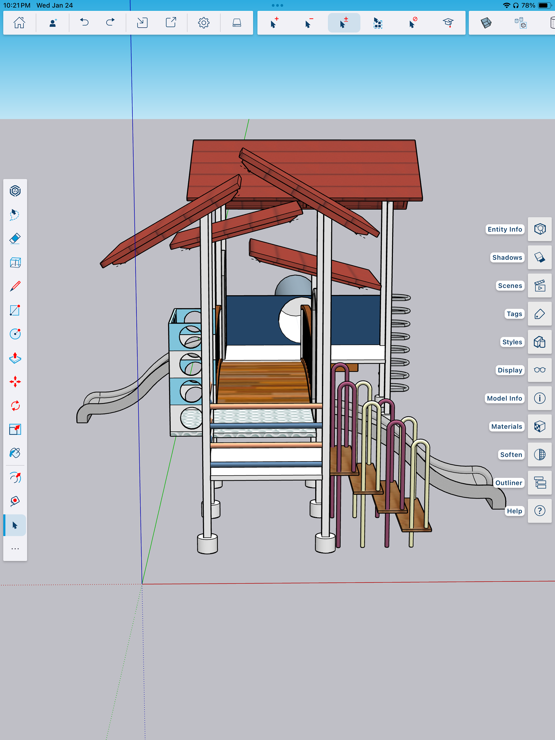The width and height of the screenshot is (555, 740).
Task: Enable add-to-selection modifier
Action: point(274,23)
